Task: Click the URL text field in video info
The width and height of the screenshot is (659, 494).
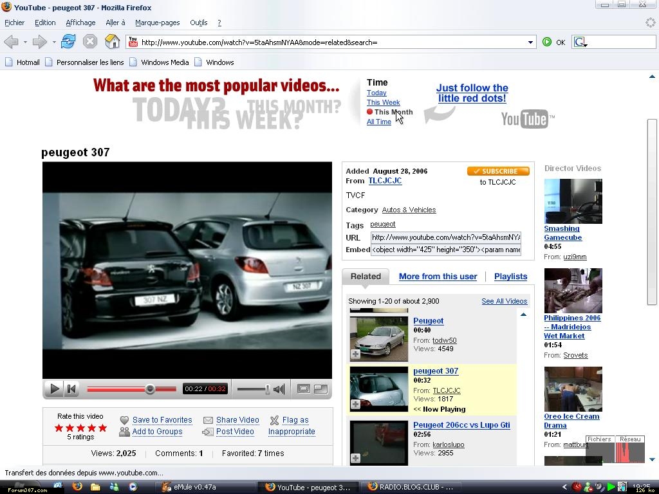Action: (x=446, y=237)
